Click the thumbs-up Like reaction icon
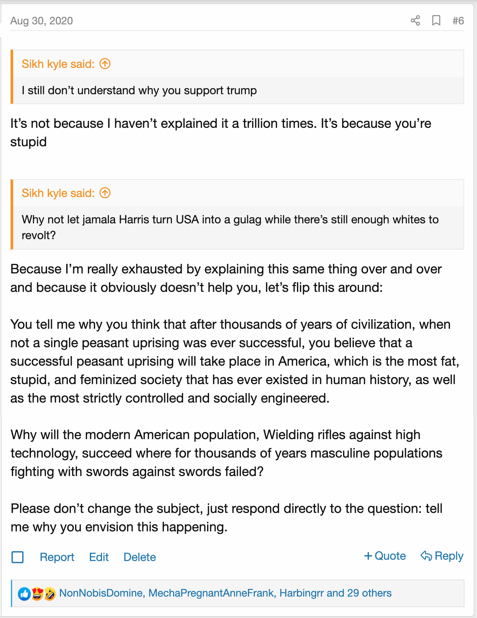 click(x=24, y=594)
